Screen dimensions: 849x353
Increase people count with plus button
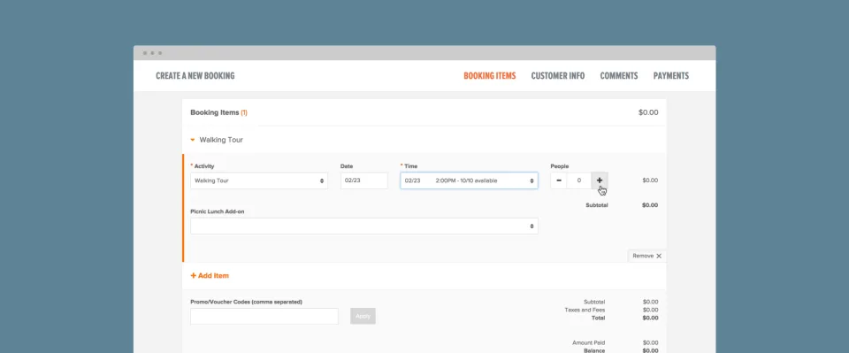tap(600, 180)
